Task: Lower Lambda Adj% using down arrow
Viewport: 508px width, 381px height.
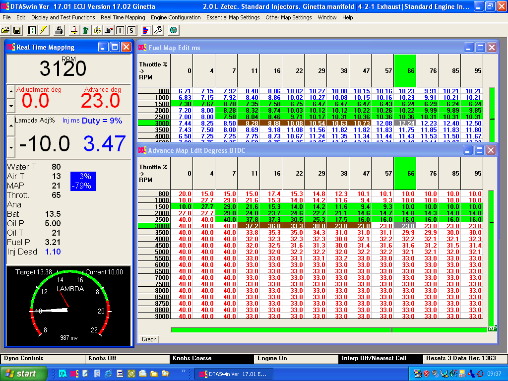Action: [11, 147]
